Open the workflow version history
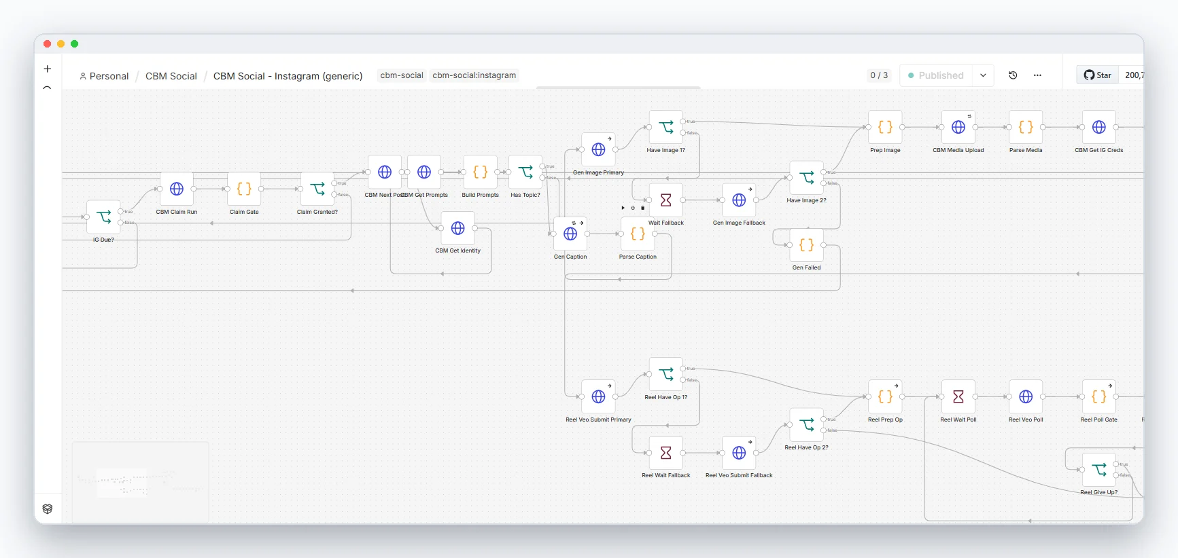1178x558 pixels. 1013,75
